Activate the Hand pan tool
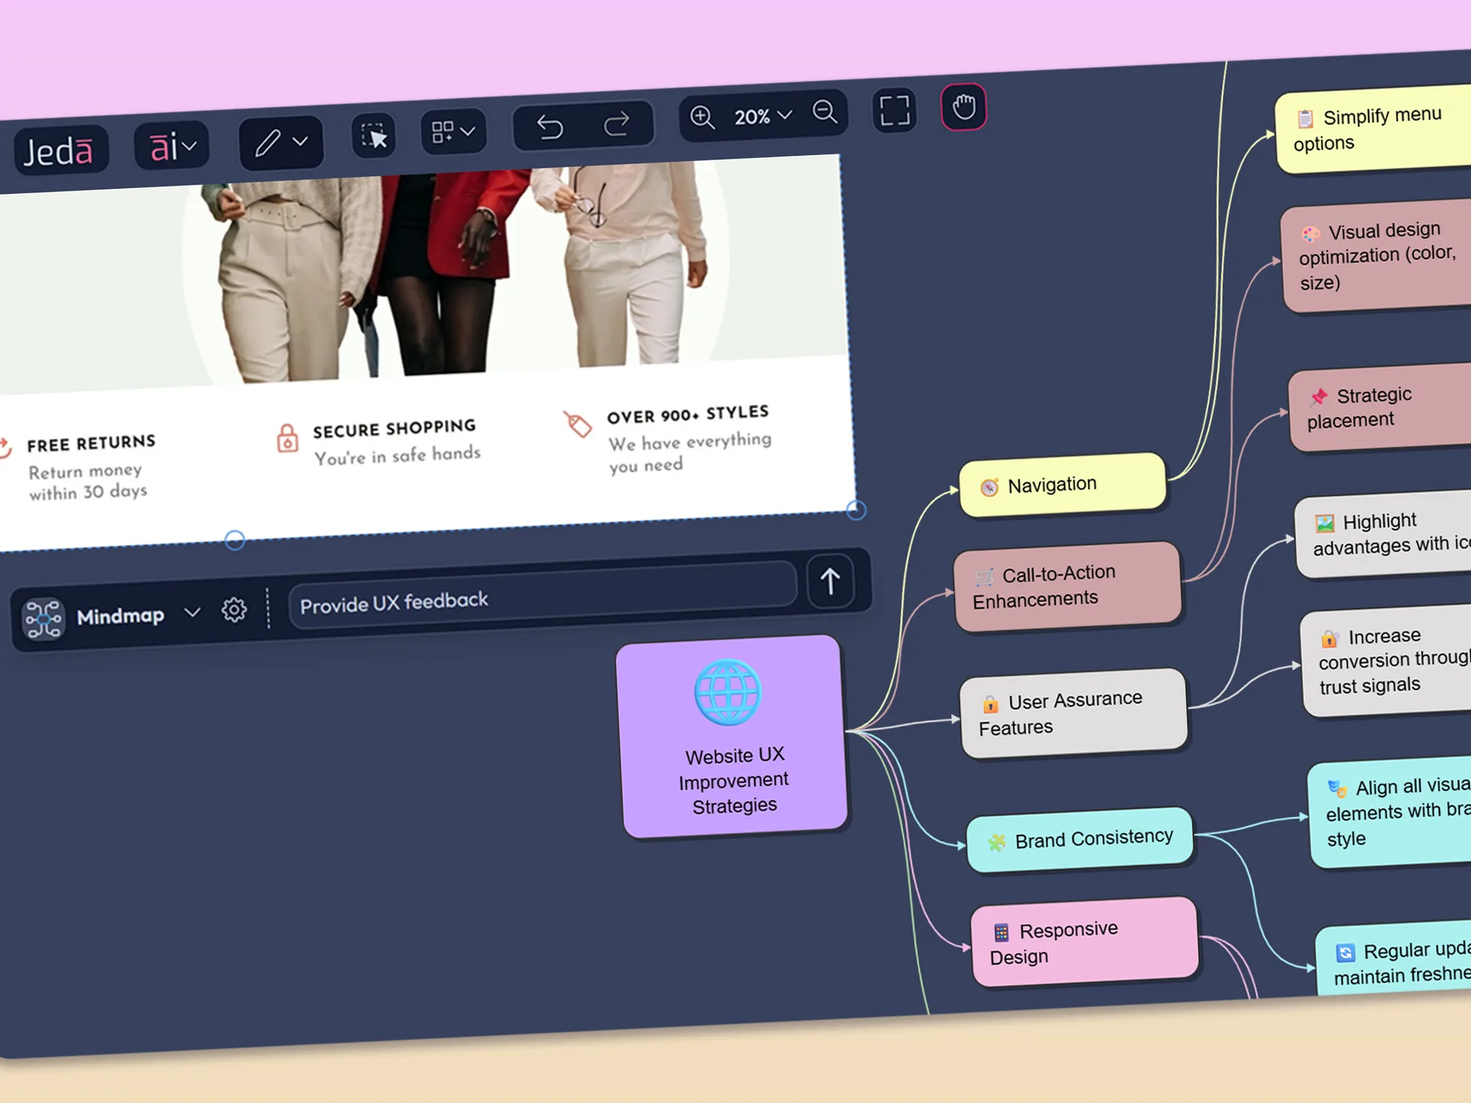The height and width of the screenshot is (1103, 1471). (x=964, y=106)
